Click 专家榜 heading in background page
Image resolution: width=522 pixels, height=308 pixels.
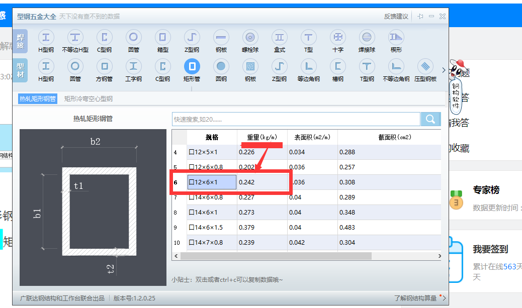click(486, 190)
